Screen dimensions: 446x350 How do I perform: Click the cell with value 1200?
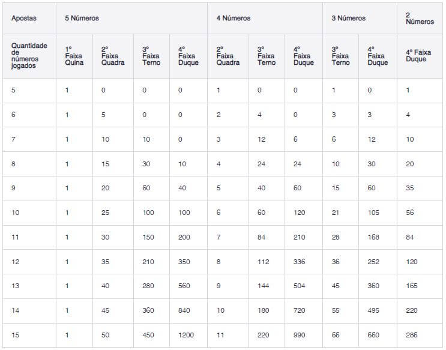[187, 335]
